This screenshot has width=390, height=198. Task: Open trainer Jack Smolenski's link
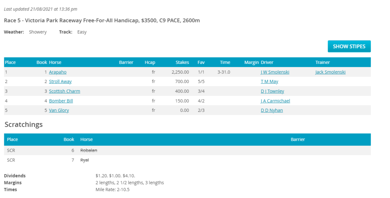pyautogui.click(x=330, y=72)
